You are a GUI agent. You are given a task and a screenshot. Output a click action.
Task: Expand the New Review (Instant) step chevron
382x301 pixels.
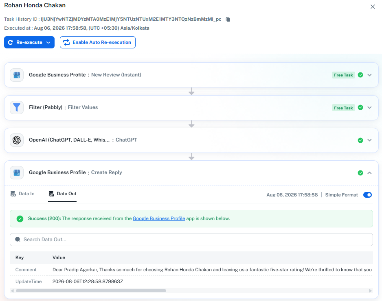pos(369,75)
